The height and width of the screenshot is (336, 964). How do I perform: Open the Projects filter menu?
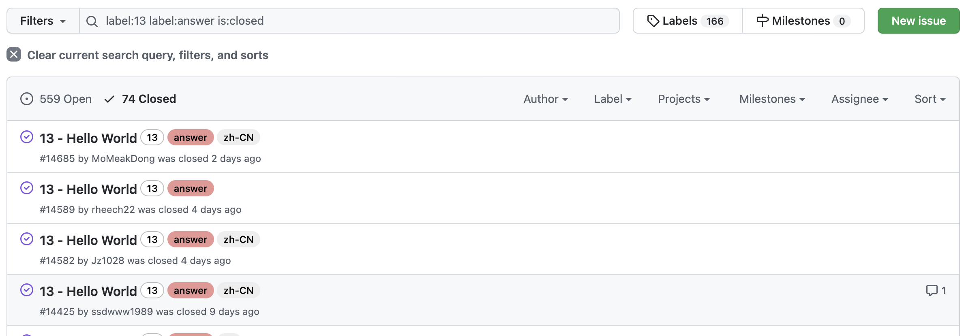click(x=684, y=99)
